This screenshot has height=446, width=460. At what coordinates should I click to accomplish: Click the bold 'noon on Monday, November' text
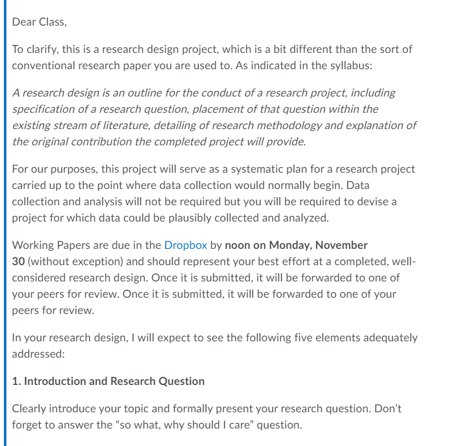[x=296, y=245]
